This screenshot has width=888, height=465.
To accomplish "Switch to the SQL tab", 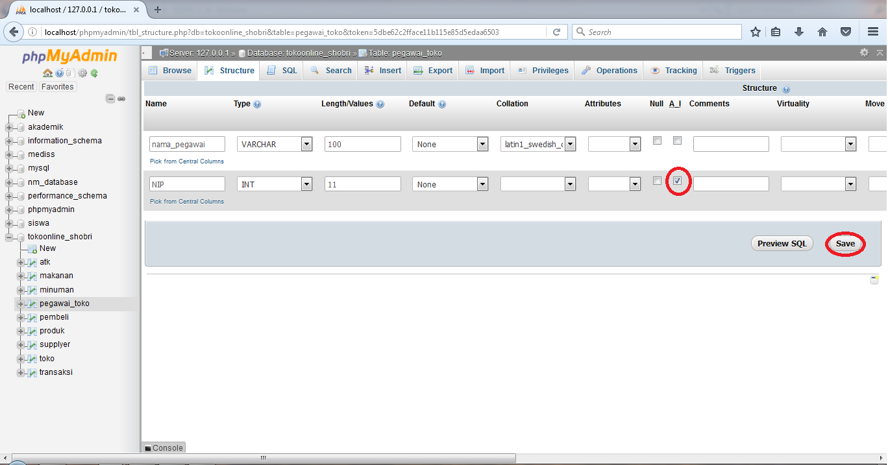I will pos(281,70).
